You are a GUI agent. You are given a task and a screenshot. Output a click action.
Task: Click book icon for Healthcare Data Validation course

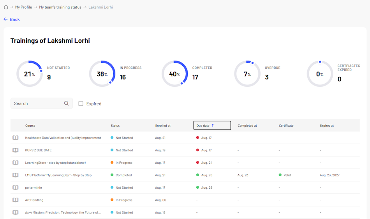coord(15,138)
